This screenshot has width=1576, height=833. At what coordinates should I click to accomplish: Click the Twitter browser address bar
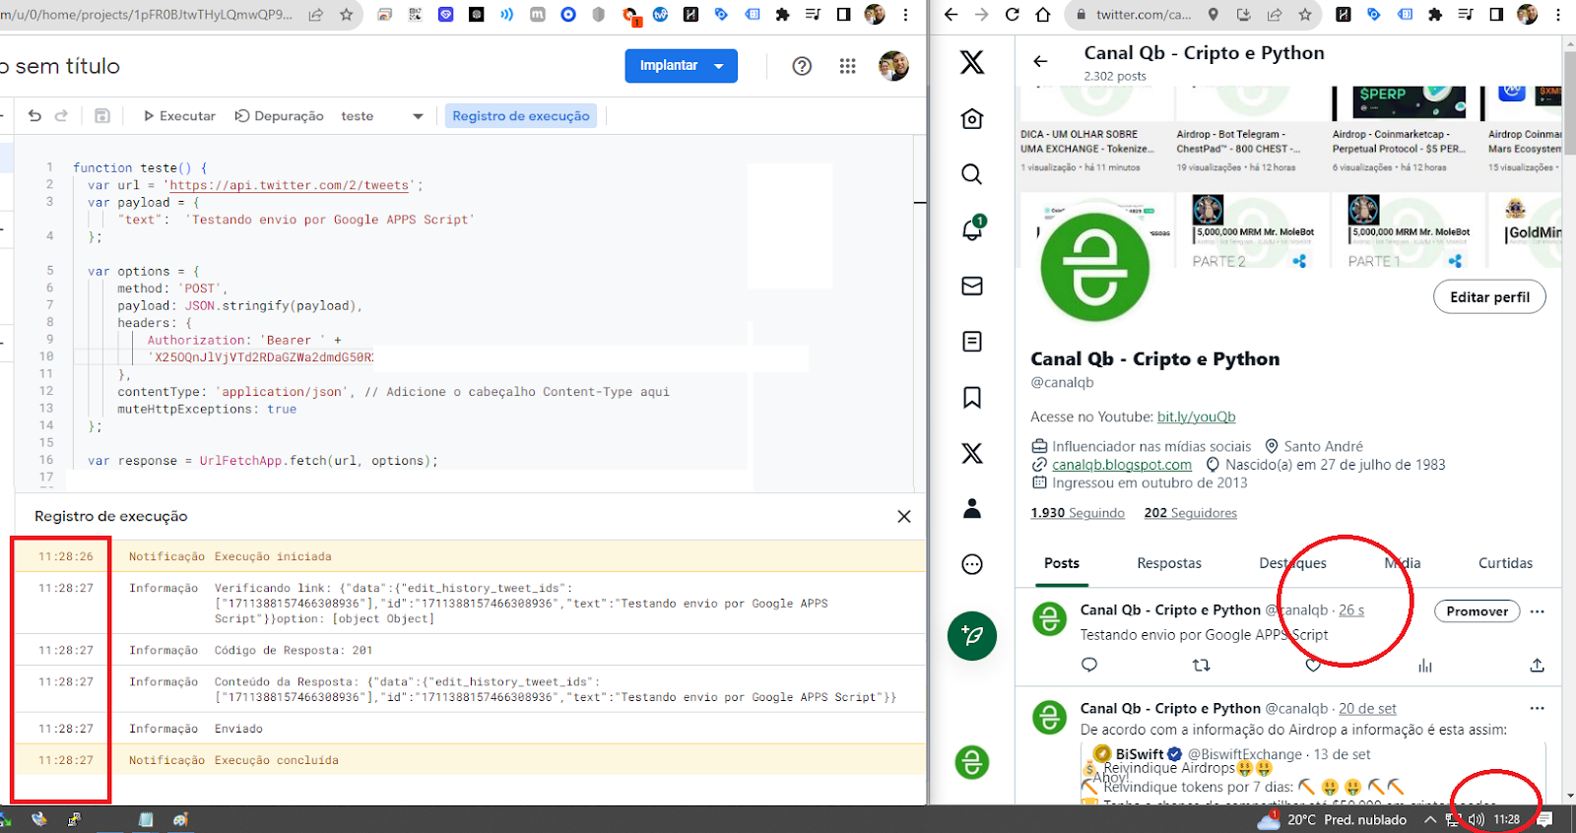pyautogui.click(x=1143, y=15)
